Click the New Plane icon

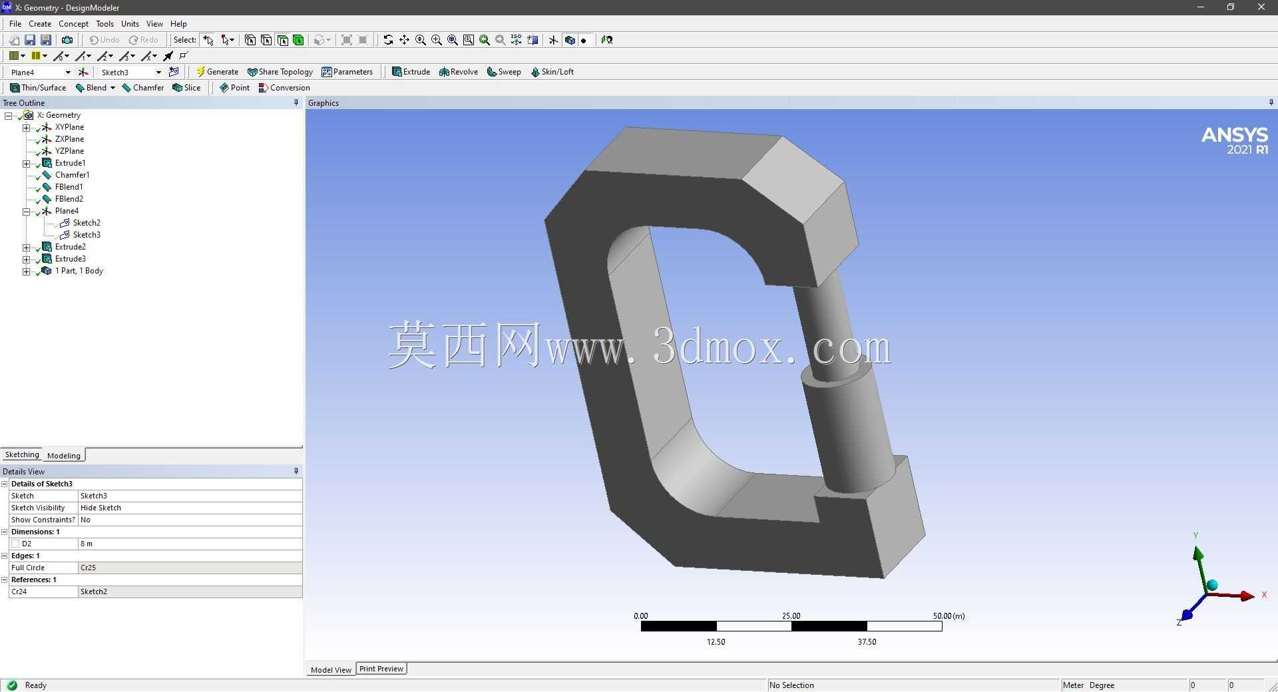point(83,72)
